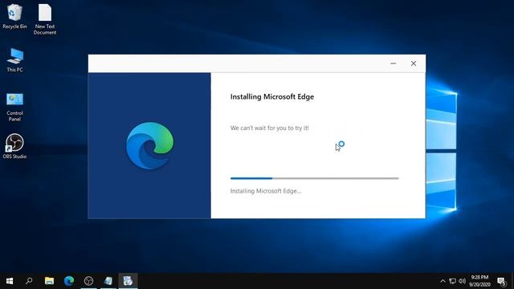The height and width of the screenshot is (289, 514).
Task: Select the OBS Studio desktop shortcut
Action: (14, 146)
